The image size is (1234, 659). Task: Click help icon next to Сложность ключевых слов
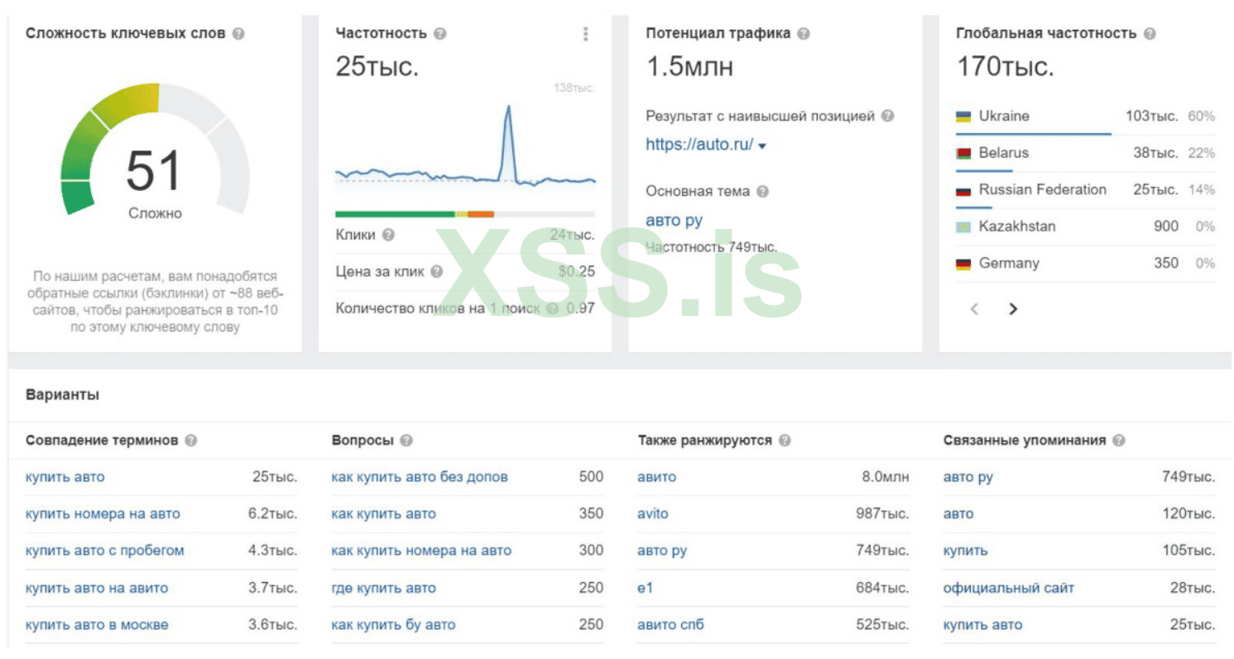point(238,34)
